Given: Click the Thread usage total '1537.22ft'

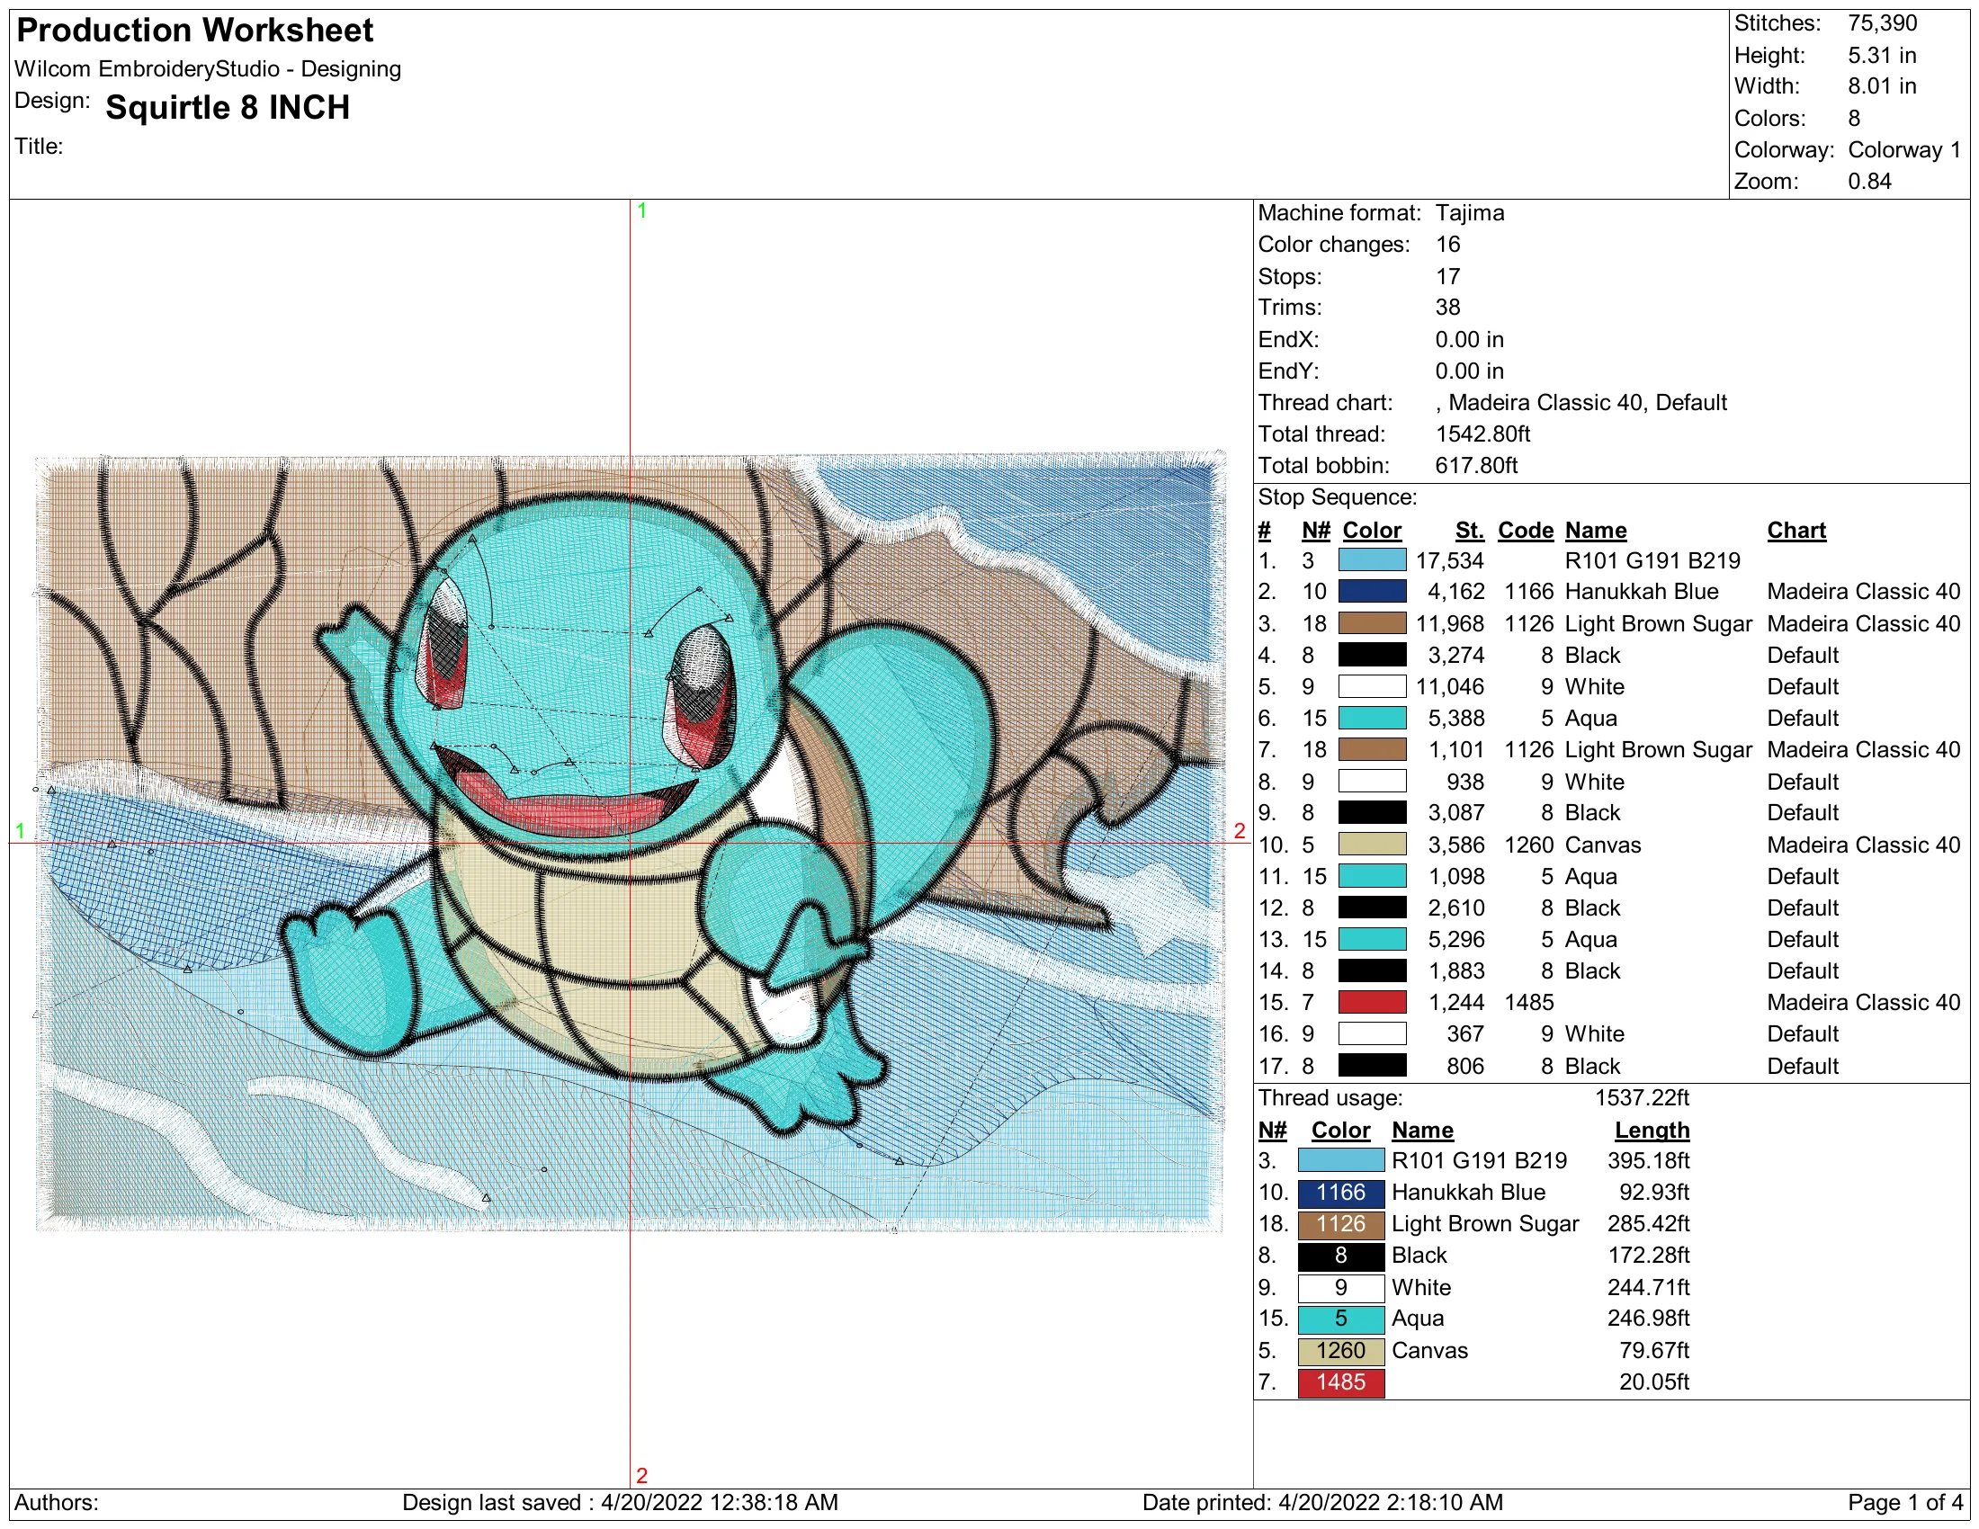Looking at the screenshot, I should pos(1642,1098).
